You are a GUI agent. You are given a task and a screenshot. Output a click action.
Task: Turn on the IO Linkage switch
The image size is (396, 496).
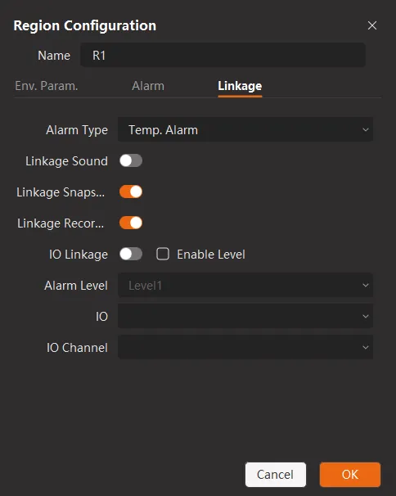point(131,254)
